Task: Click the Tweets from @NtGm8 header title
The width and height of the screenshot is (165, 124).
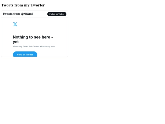Action: (x=18, y=14)
